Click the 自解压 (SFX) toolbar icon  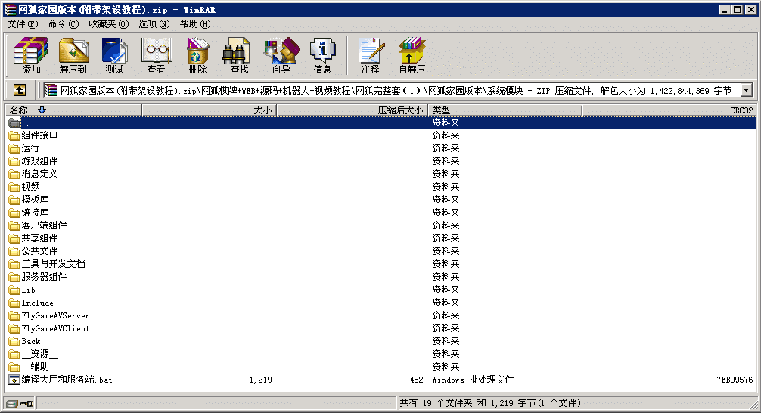click(412, 55)
